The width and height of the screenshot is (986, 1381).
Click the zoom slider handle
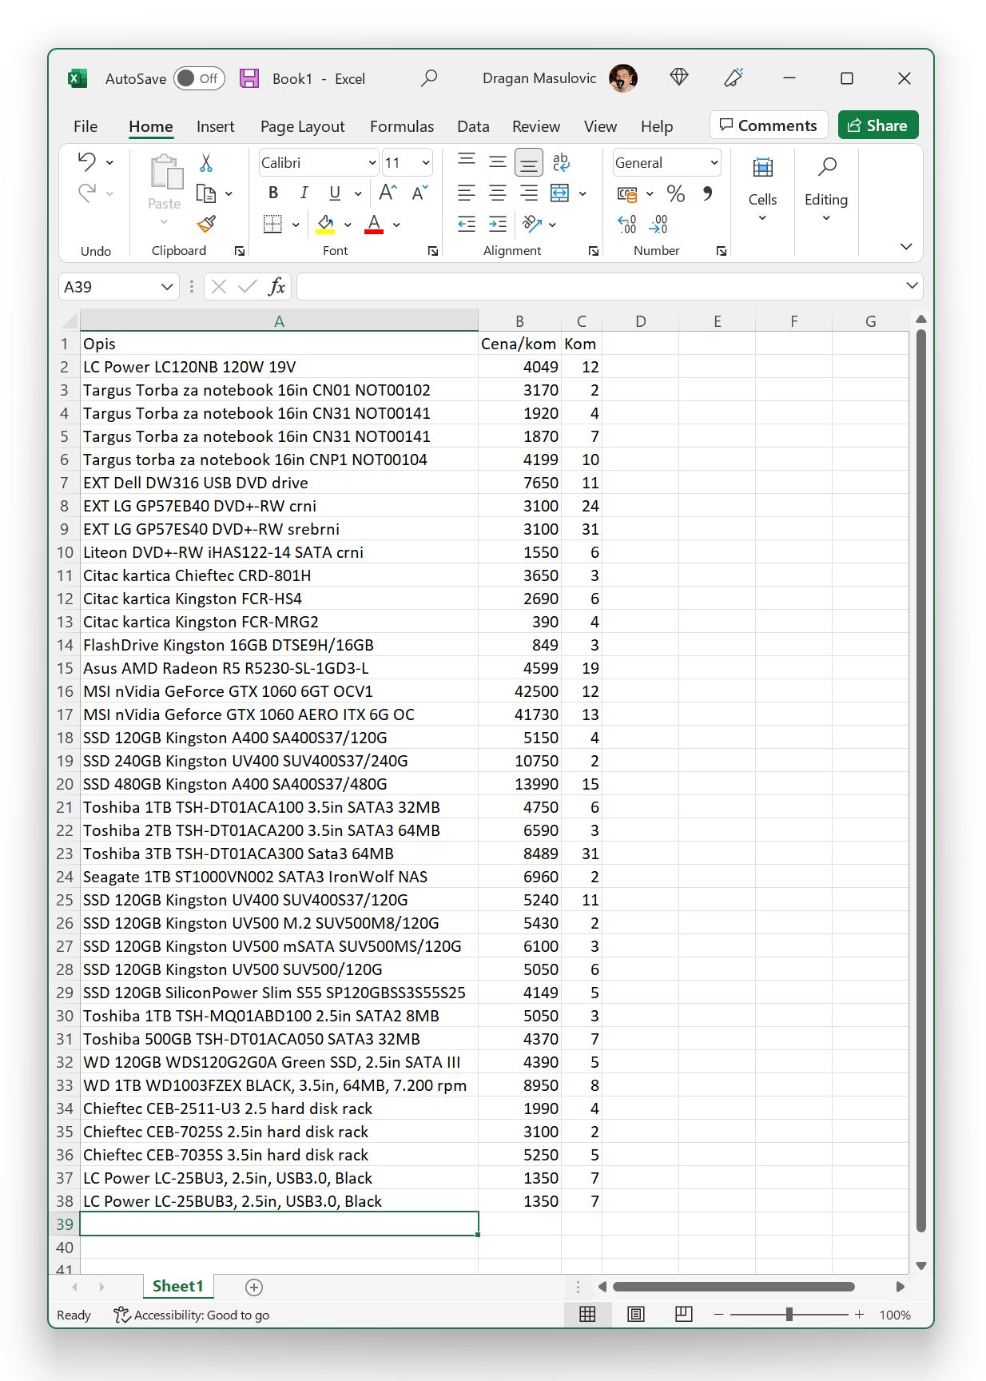789,1314
